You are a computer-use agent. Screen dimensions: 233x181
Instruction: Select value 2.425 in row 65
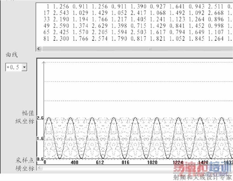coord(61,32)
